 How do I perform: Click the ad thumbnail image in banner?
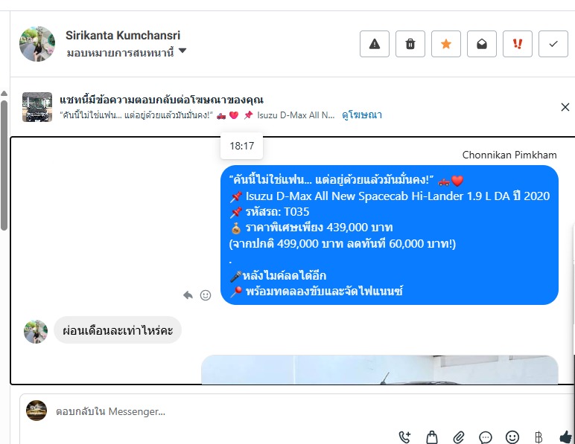tap(37, 107)
